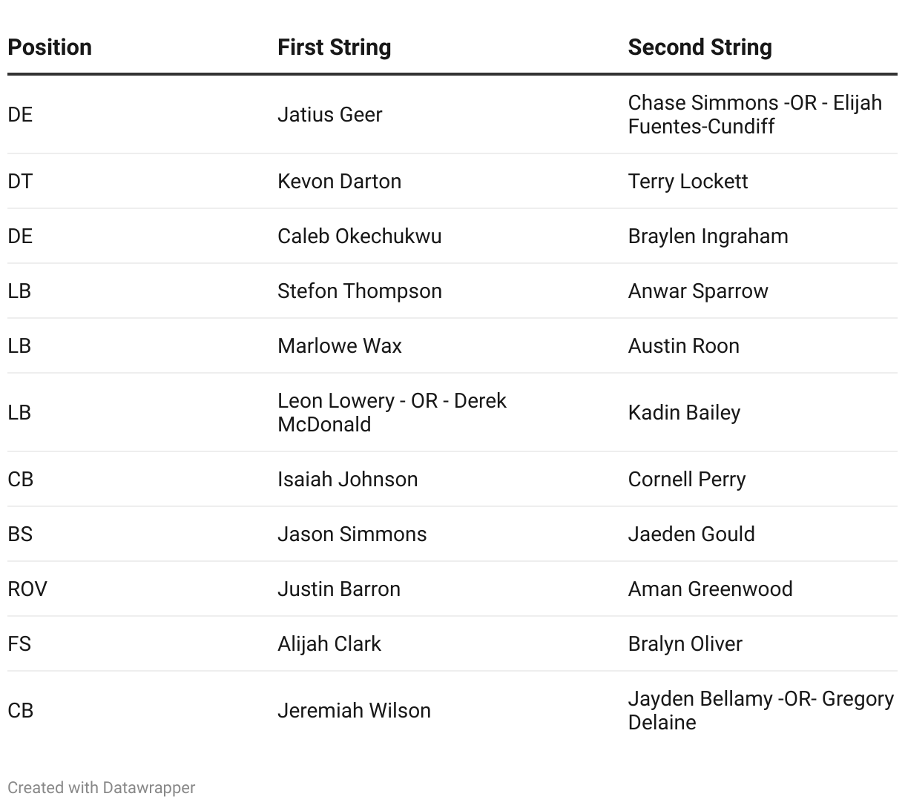Select the Braylen Ingraham cell

coord(708,236)
